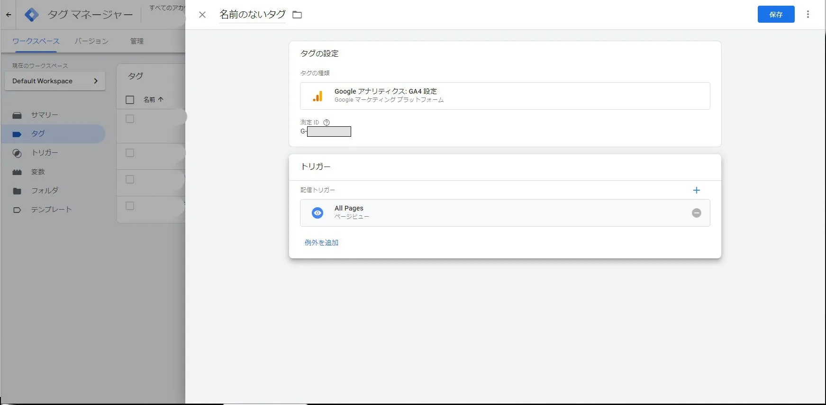Click the トリガー circular icon
Image resolution: width=826 pixels, height=405 pixels.
click(x=17, y=153)
